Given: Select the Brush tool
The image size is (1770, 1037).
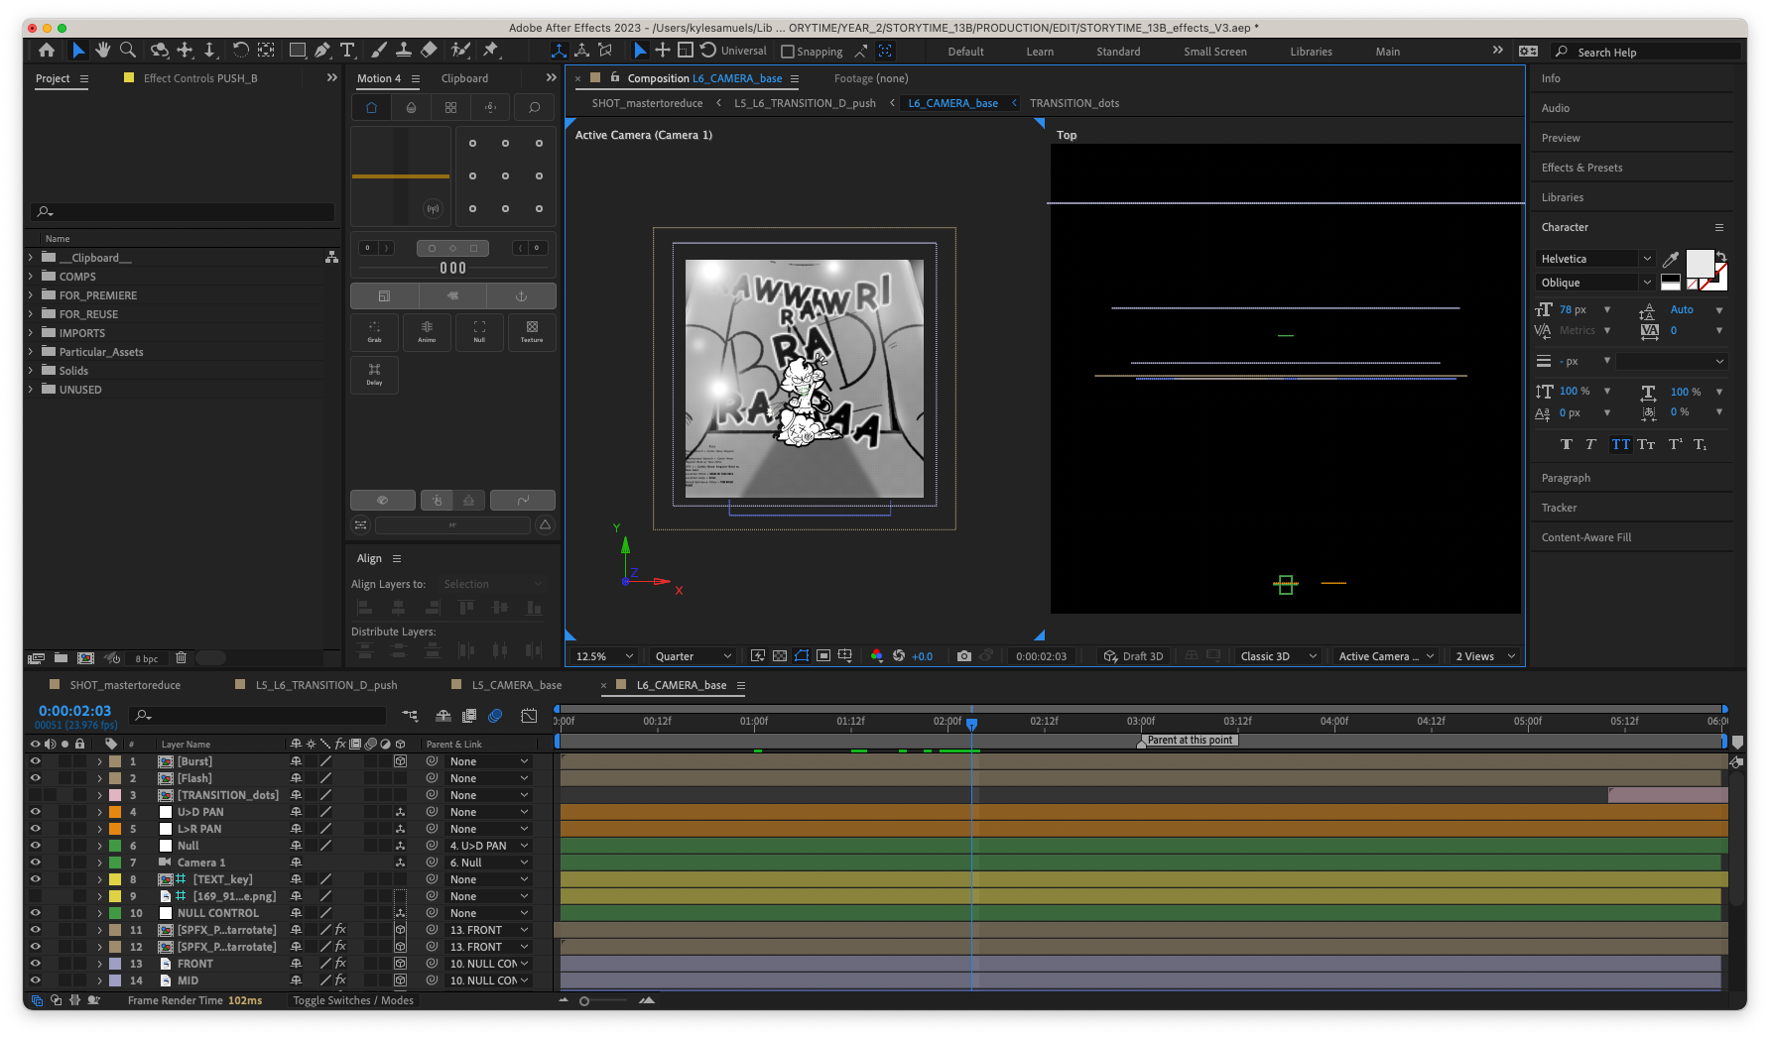Looking at the screenshot, I should pyautogui.click(x=379, y=51).
